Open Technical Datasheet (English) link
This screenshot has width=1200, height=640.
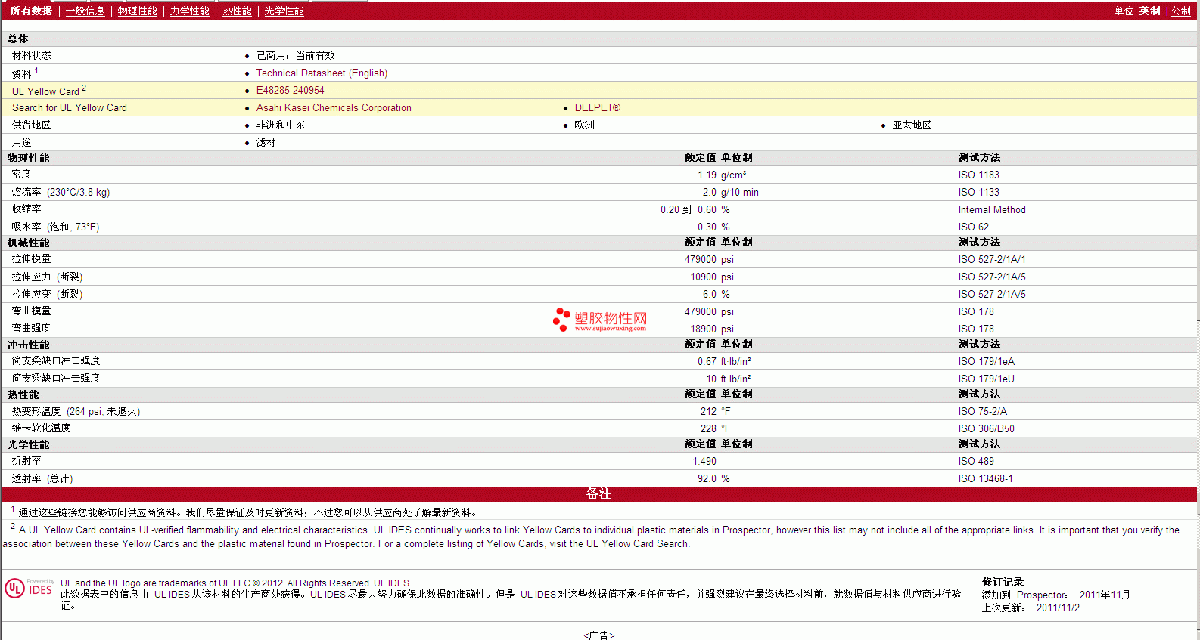coord(322,73)
